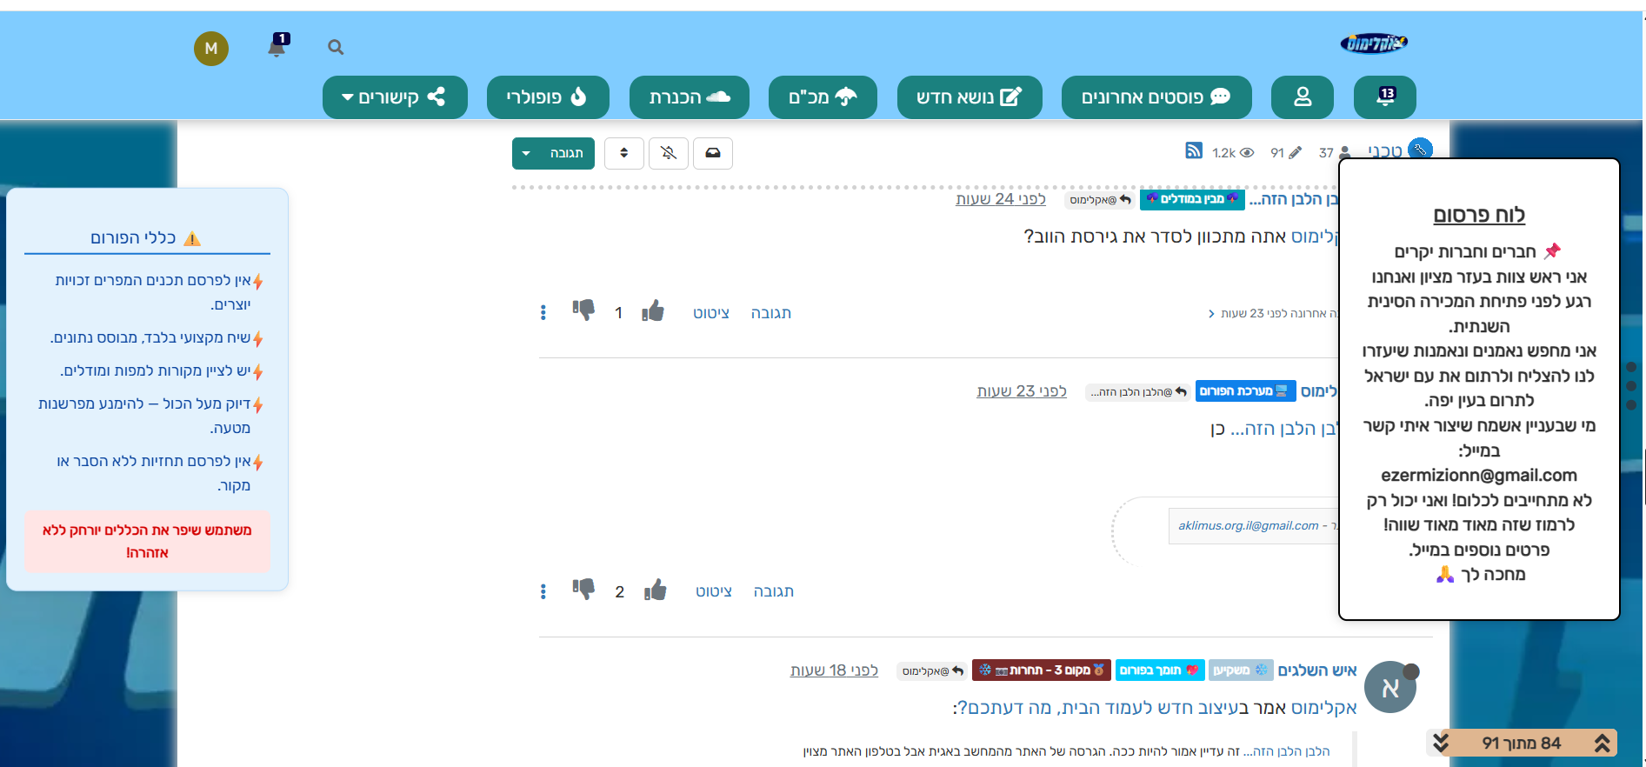
Task: Open the post sorting button
Action: (623, 153)
